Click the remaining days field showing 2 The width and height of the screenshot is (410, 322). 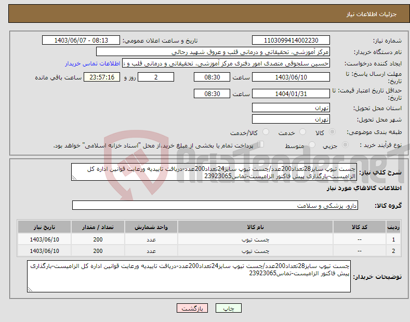point(156,77)
